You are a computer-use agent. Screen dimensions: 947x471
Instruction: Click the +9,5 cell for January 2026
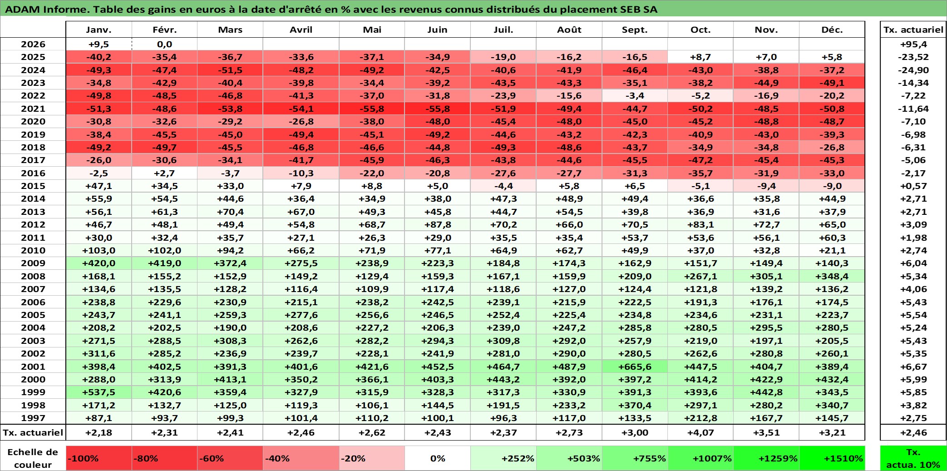(99, 44)
